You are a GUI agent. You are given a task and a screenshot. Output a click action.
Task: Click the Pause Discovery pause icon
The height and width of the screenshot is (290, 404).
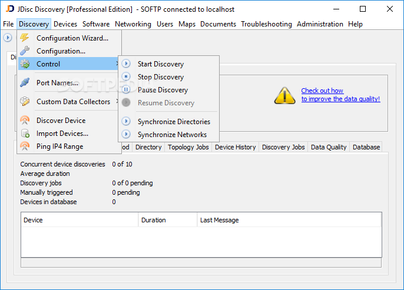click(x=126, y=89)
